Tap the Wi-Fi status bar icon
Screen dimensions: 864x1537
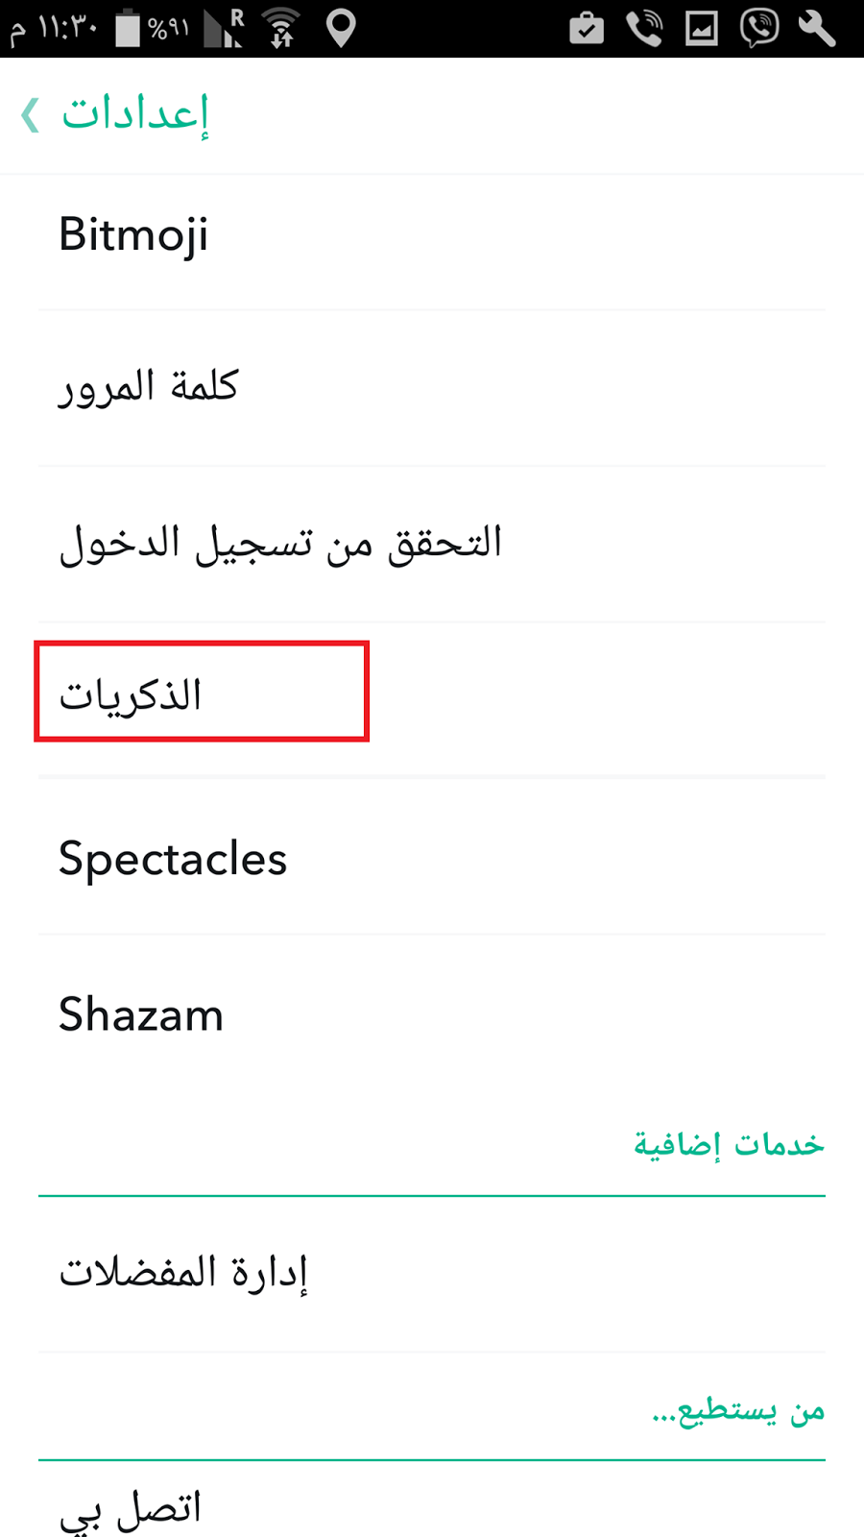point(281,28)
